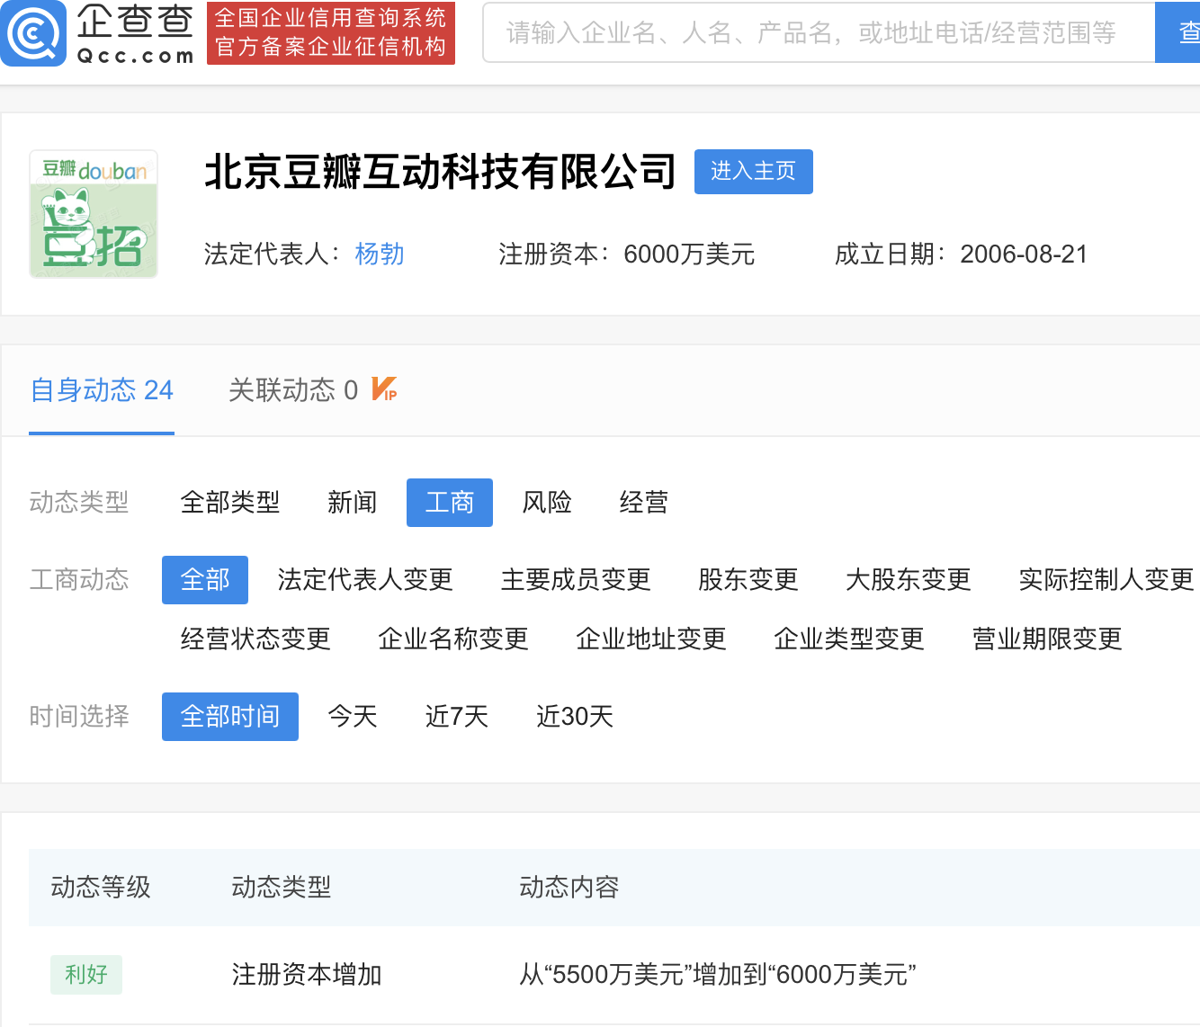Filter by 法定代表人变更

[365, 580]
